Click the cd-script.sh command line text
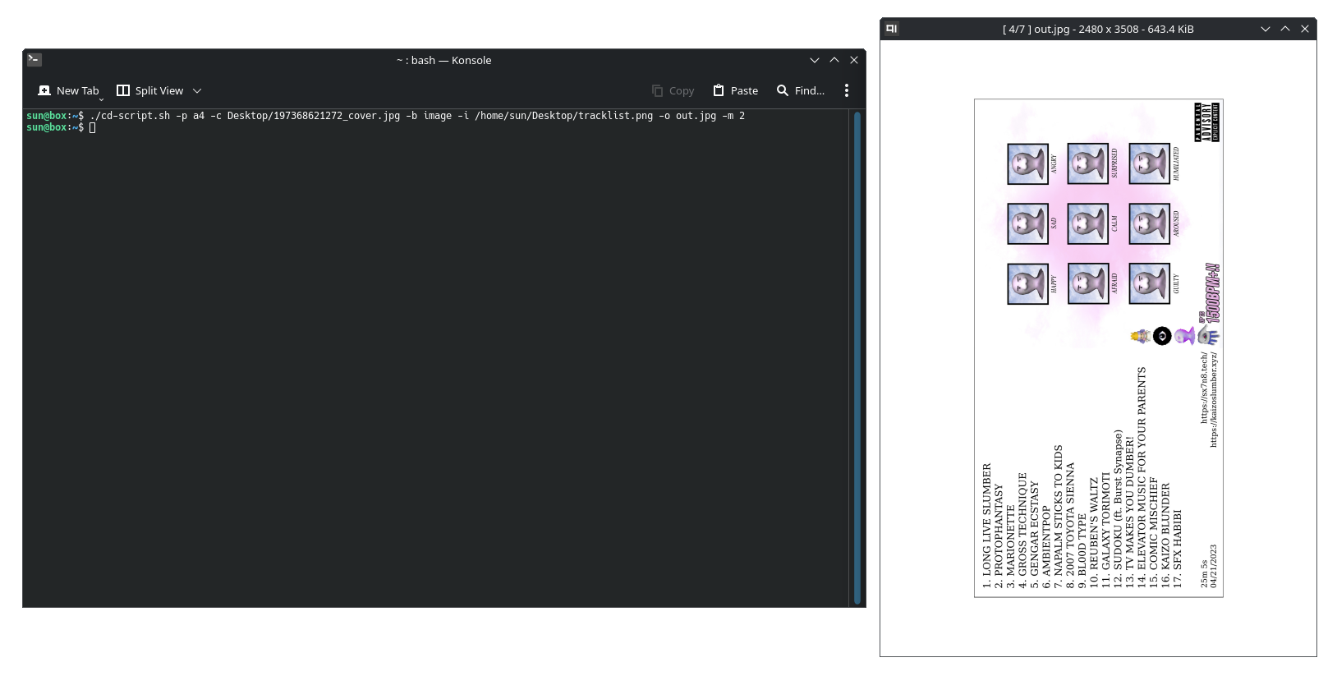The image size is (1337, 676). point(417,116)
